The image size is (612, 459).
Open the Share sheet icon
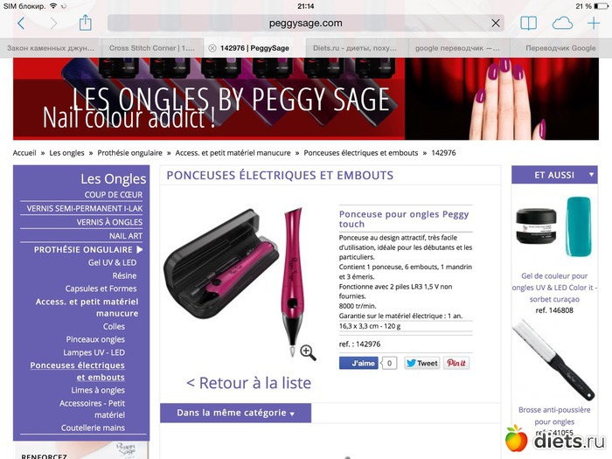[x=85, y=23]
